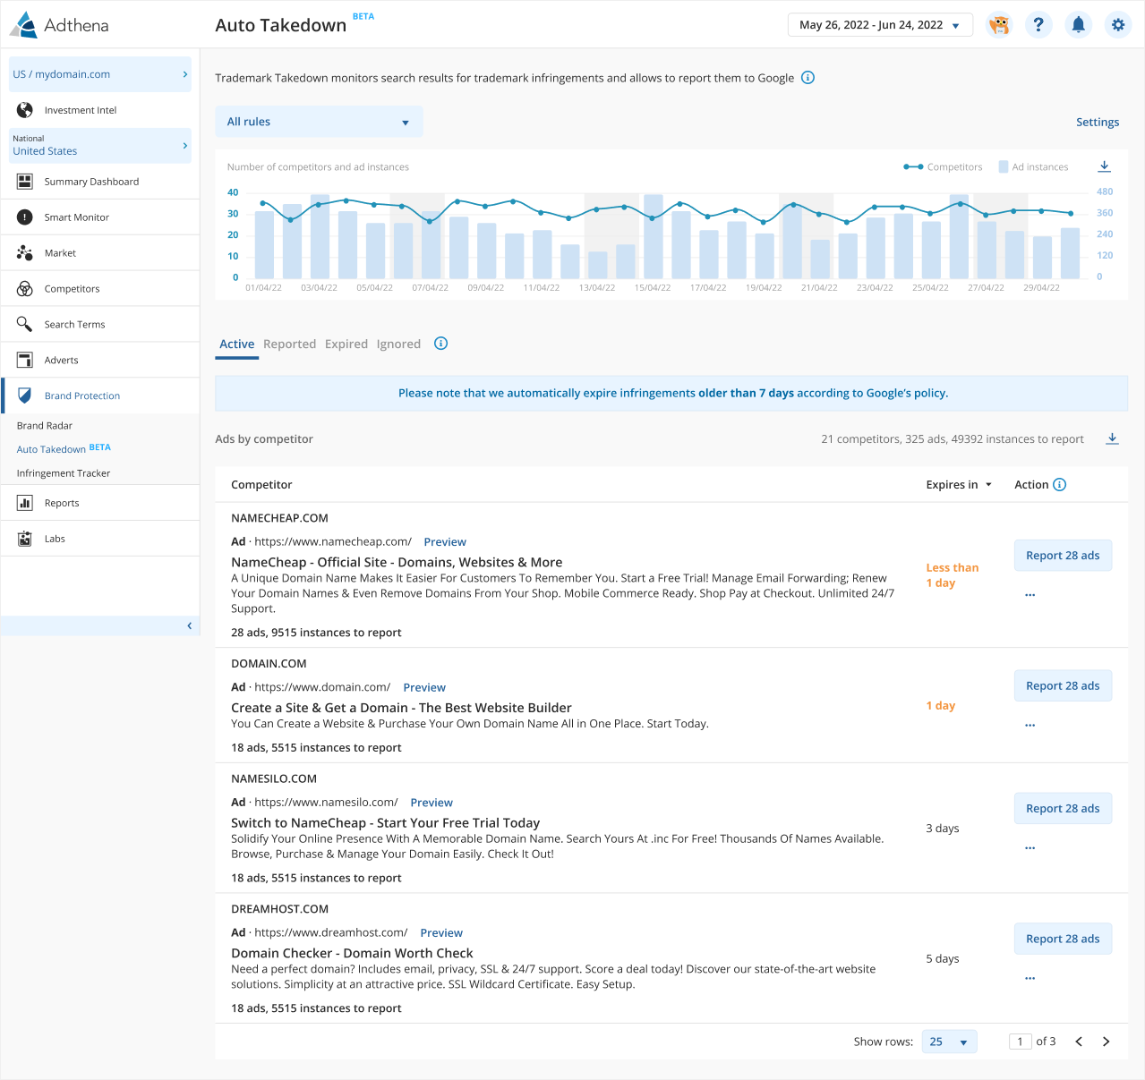Screen dimensions: 1145x1080
Task: Click the help question mark icon
Action: [x=1038, y=25]
